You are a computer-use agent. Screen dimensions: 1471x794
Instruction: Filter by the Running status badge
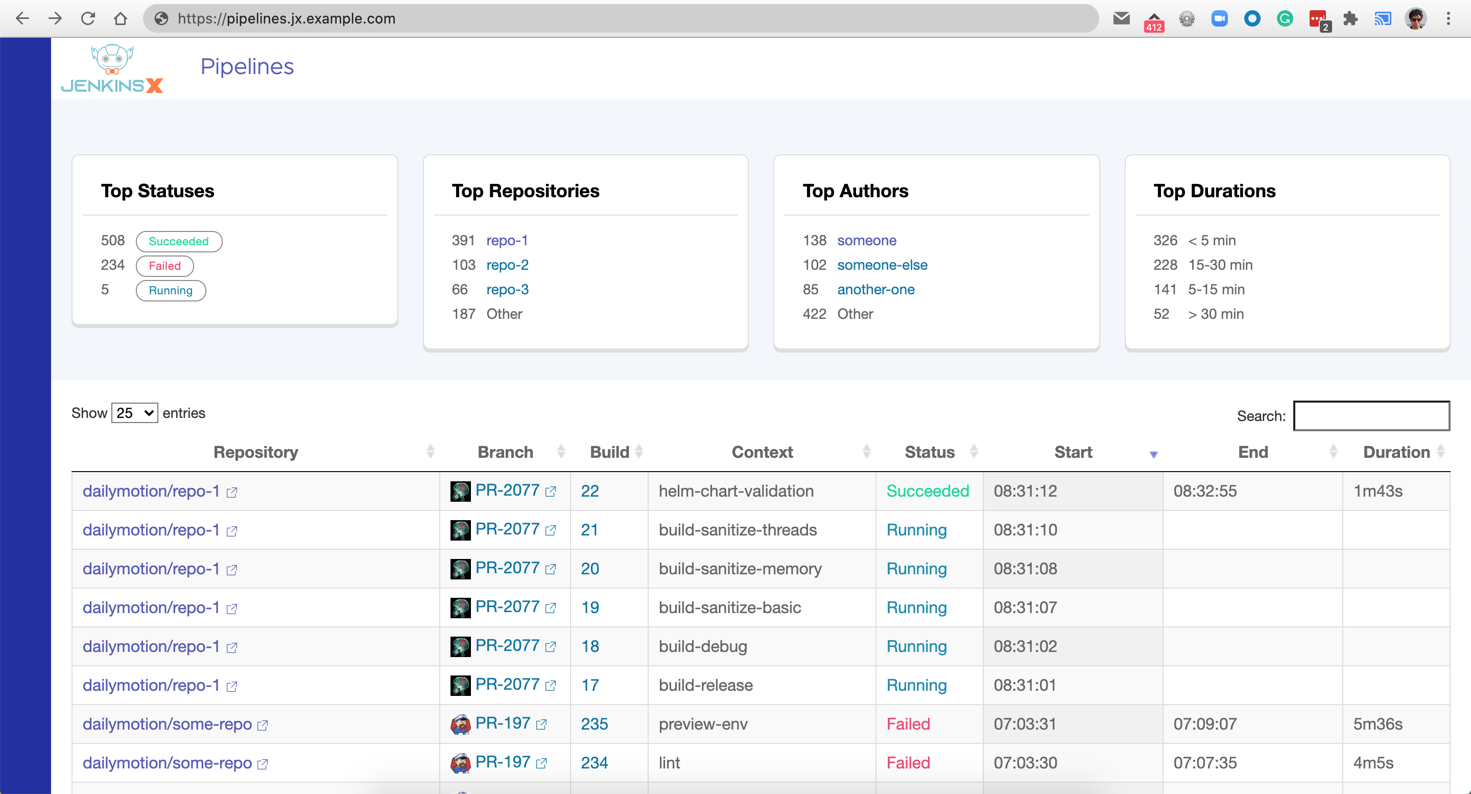(170, 290)
